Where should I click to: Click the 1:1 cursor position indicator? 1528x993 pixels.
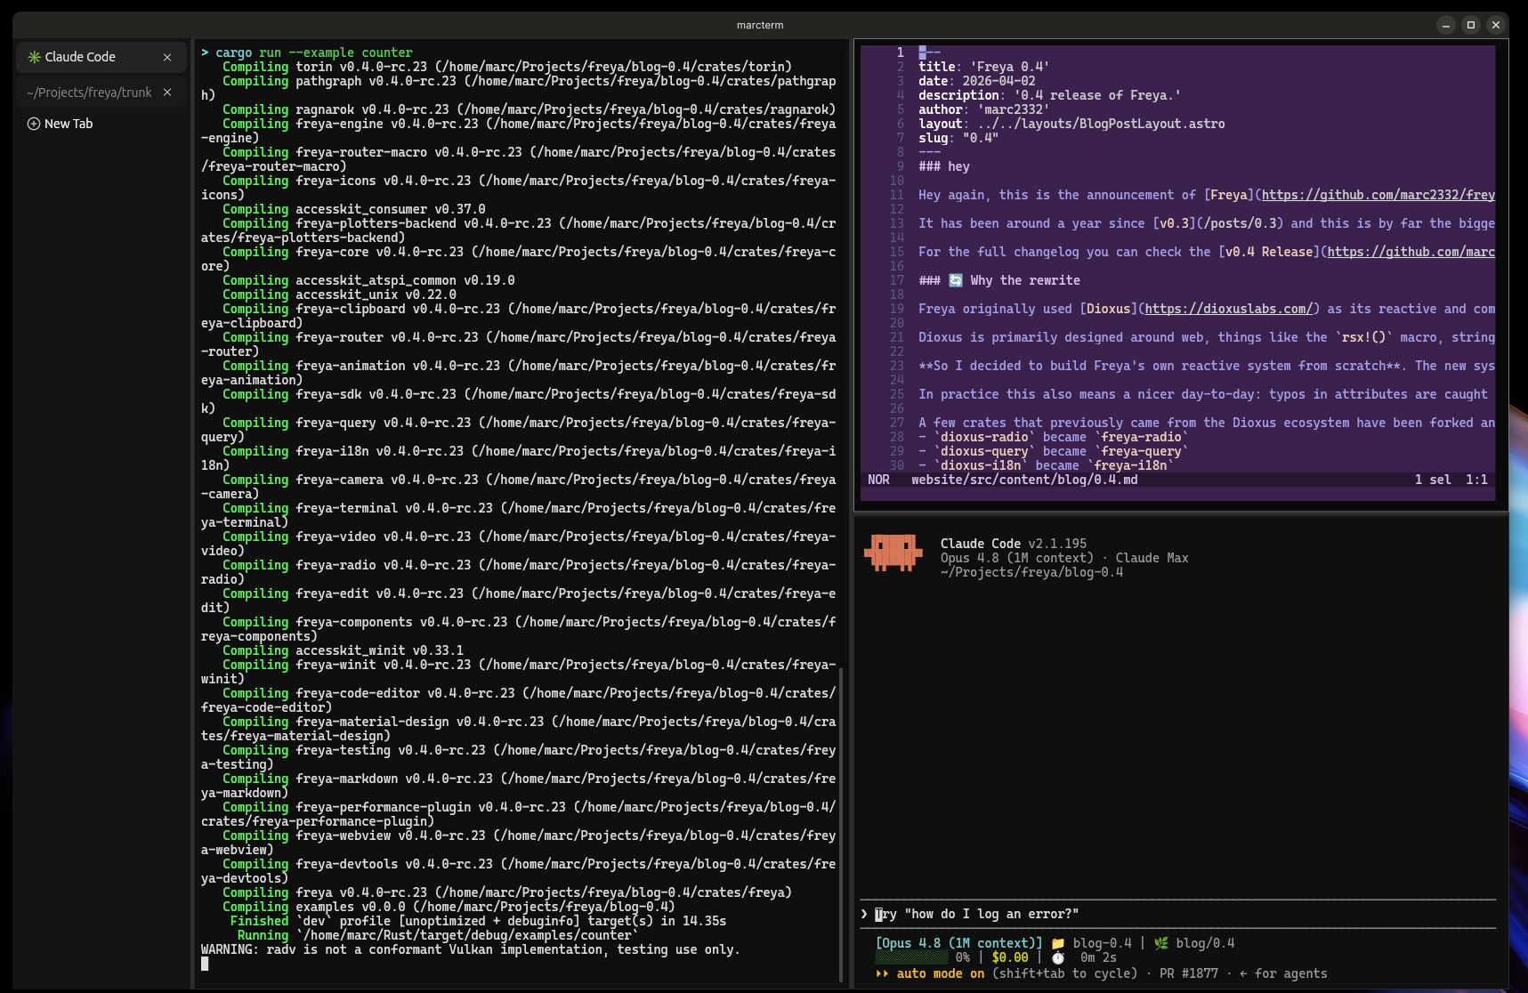pyautogui.click(x=1476, y=480)
